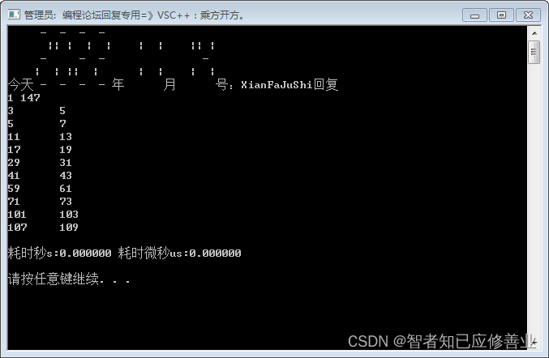The image size is (549, 358).
Task: Click the vertical scrollbar thumb
Action: point(534,52)
